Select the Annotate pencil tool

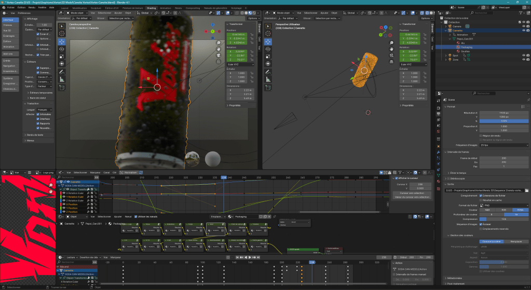click(x=62, y=72)
